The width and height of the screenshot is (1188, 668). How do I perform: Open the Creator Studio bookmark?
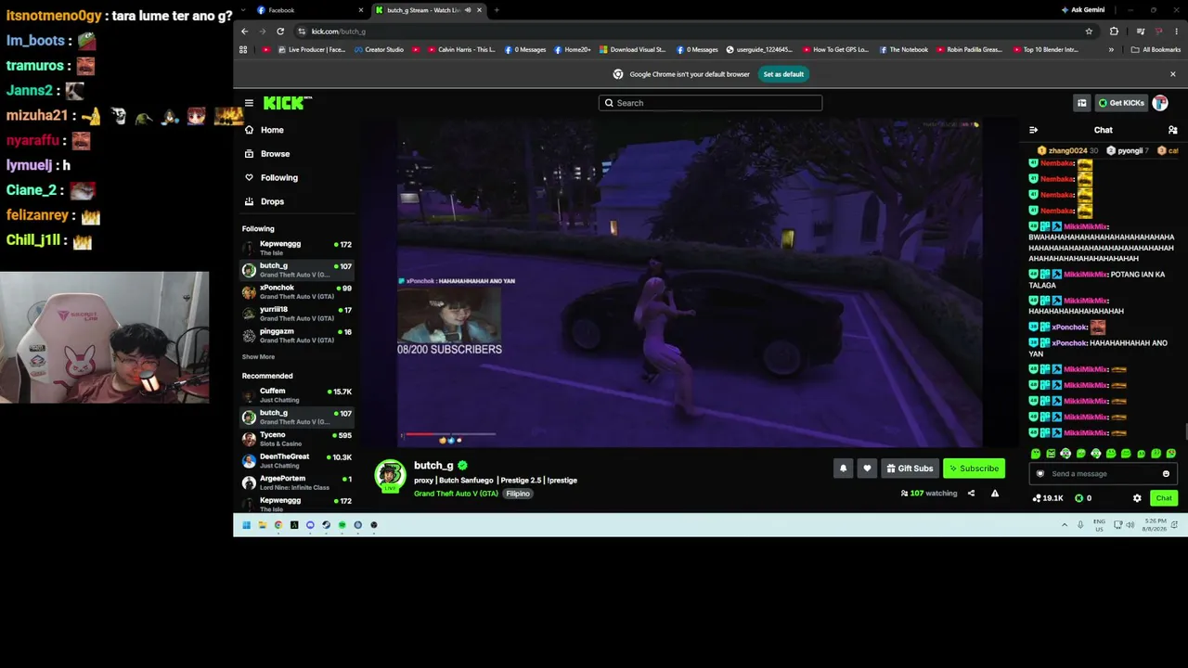[x=378, y=50]
